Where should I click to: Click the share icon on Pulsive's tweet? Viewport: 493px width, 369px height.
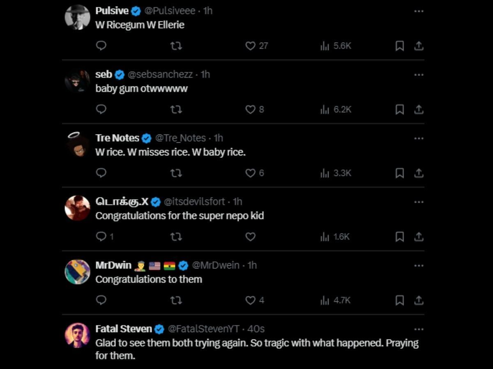419,46
